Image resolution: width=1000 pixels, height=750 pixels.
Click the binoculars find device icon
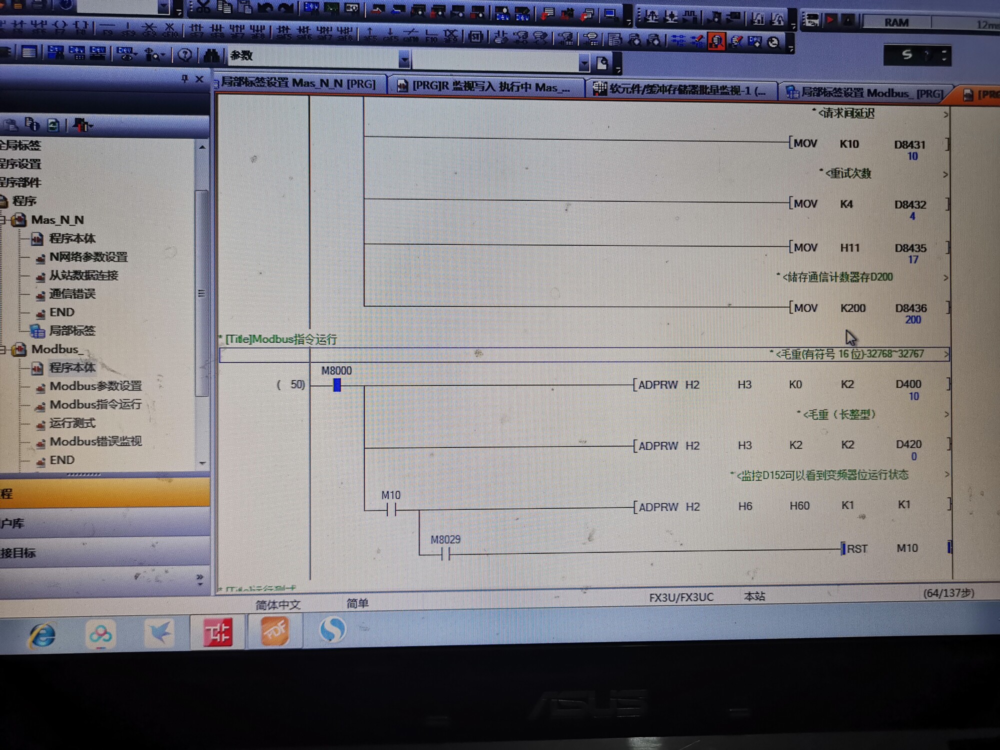pos(211,55)
